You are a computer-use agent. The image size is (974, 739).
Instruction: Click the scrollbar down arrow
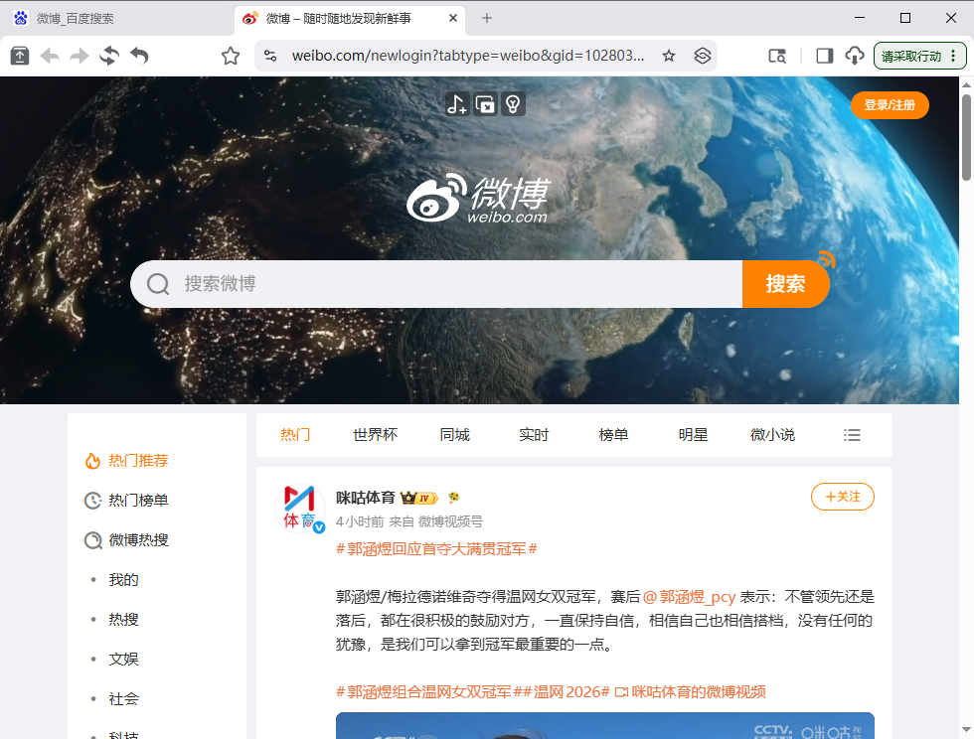(966, 730)
